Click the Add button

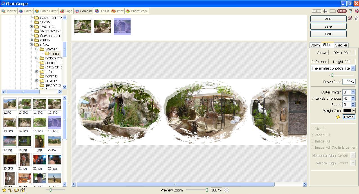pyautogui.click(x=328, y=19)
